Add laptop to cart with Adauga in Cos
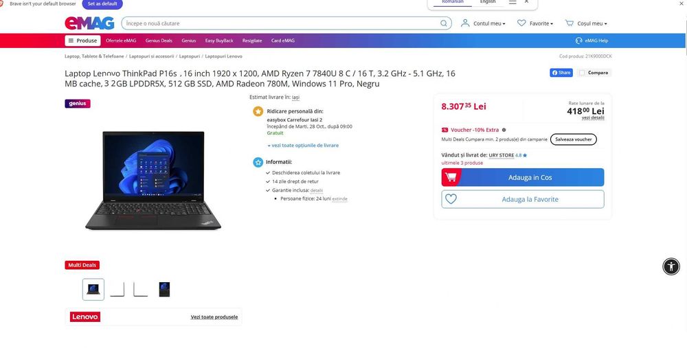687x348 pixels. 523,177
